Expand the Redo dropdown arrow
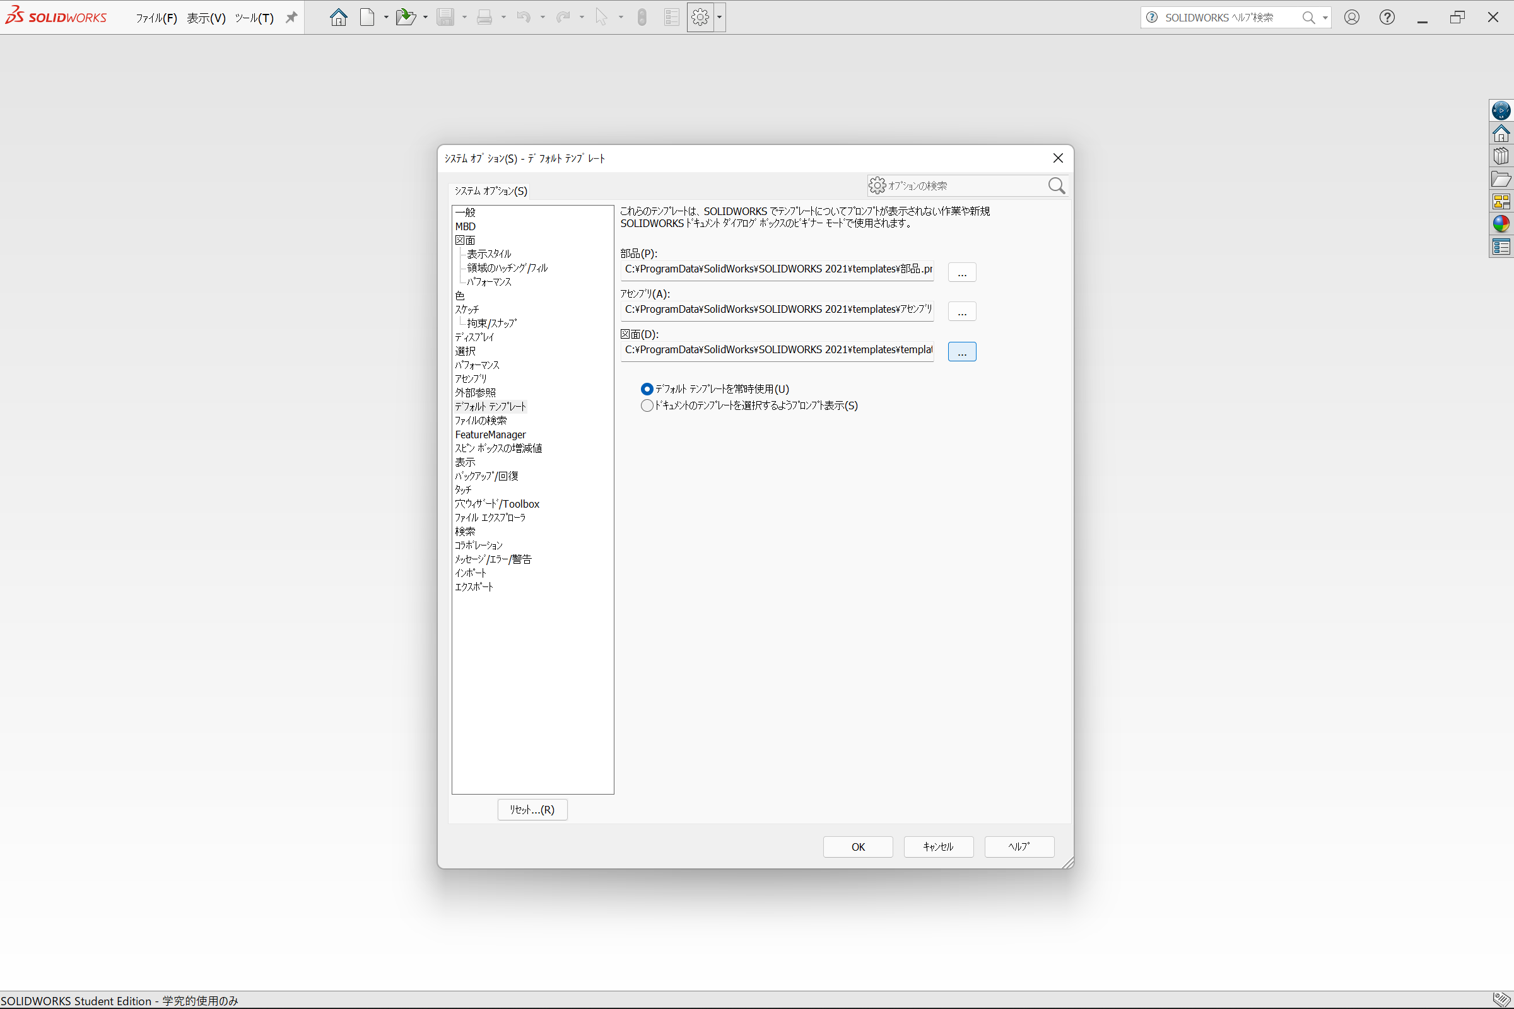 pos(582,18)
